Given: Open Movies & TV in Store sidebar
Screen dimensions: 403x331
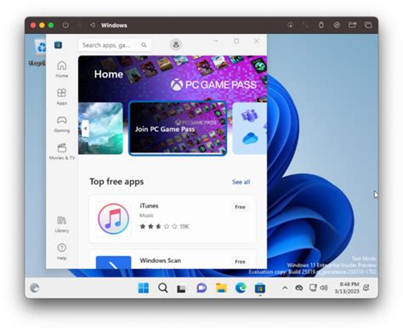Looking at the screenshot, I should pos(62,151).
